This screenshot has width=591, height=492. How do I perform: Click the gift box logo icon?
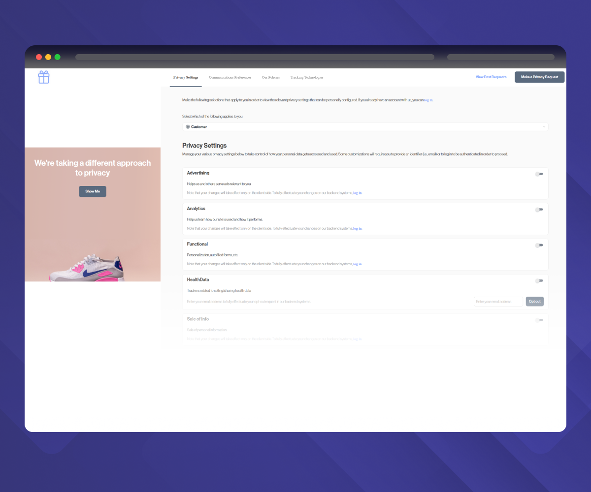[x=44, y=77]
